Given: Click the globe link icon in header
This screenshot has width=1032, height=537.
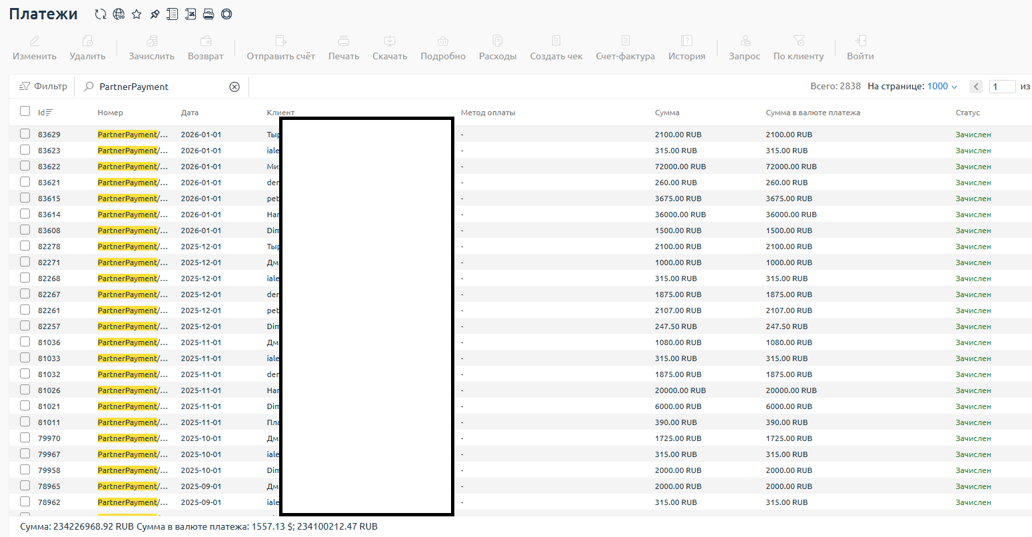Looking at the screenshot, I should 119,14.
